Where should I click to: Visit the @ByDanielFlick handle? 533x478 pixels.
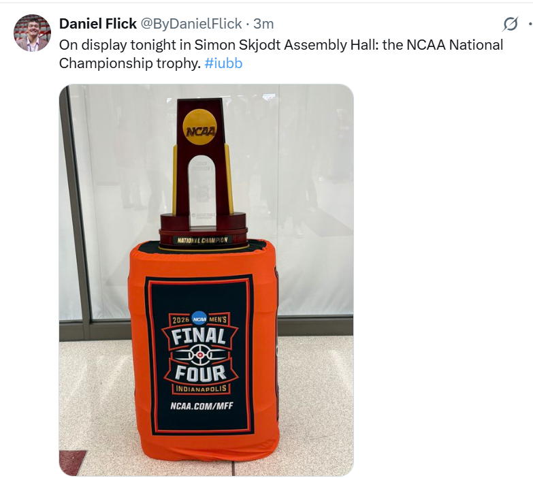tap(191, 24)
